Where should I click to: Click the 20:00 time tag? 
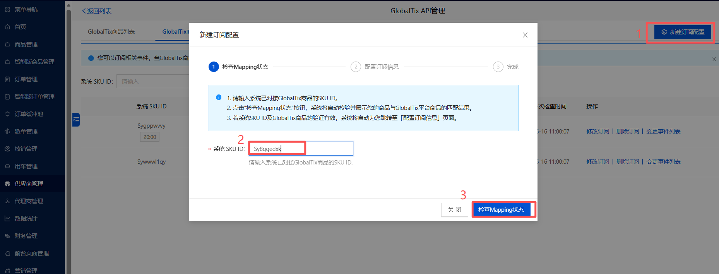(150, 137)
